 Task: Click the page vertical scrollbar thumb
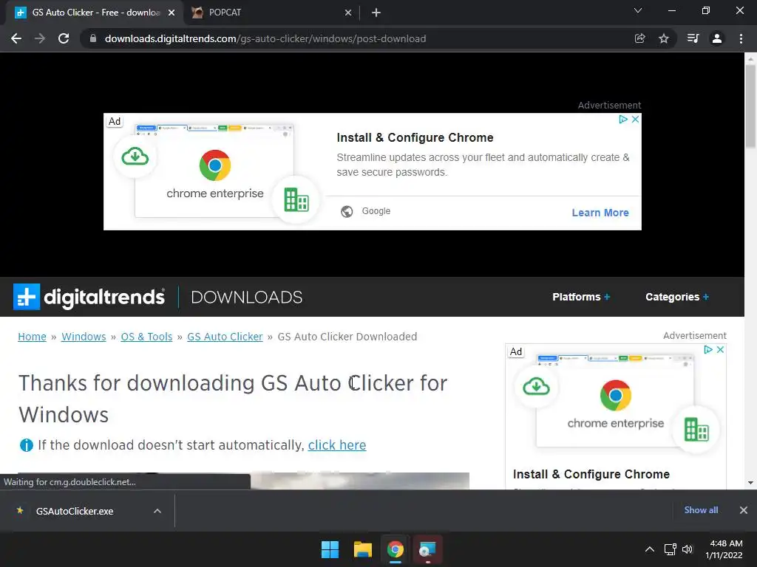[750, 106]
